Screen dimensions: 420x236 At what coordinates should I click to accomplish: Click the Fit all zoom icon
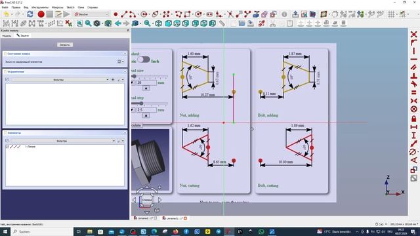pos(79,24)
